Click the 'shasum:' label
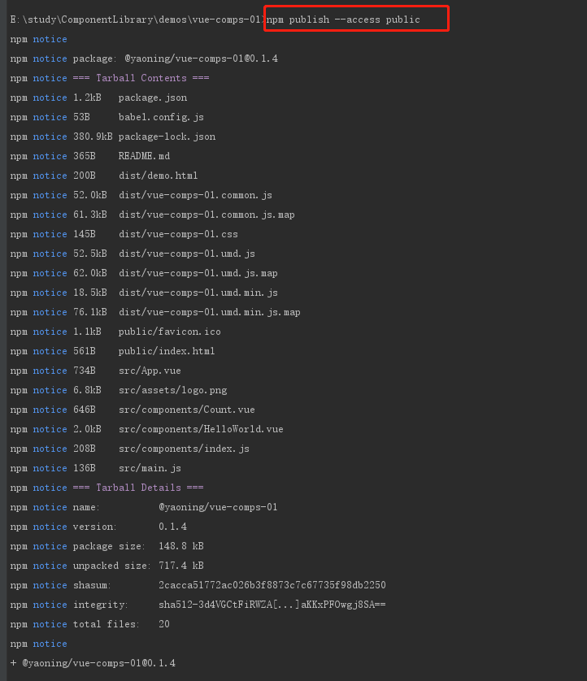Screen dimensions: 587x681 [x=92, y=585]
